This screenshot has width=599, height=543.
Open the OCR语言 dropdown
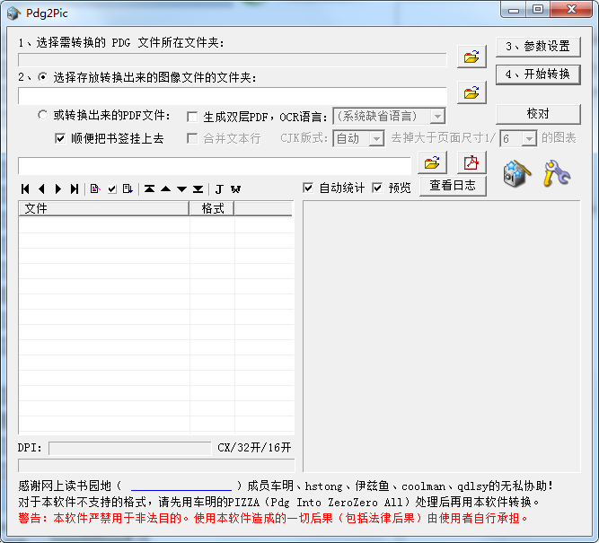437,116
